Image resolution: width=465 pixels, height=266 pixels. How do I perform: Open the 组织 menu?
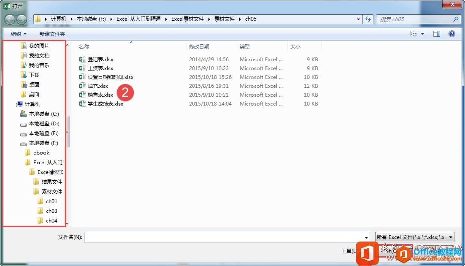point(19,34)
